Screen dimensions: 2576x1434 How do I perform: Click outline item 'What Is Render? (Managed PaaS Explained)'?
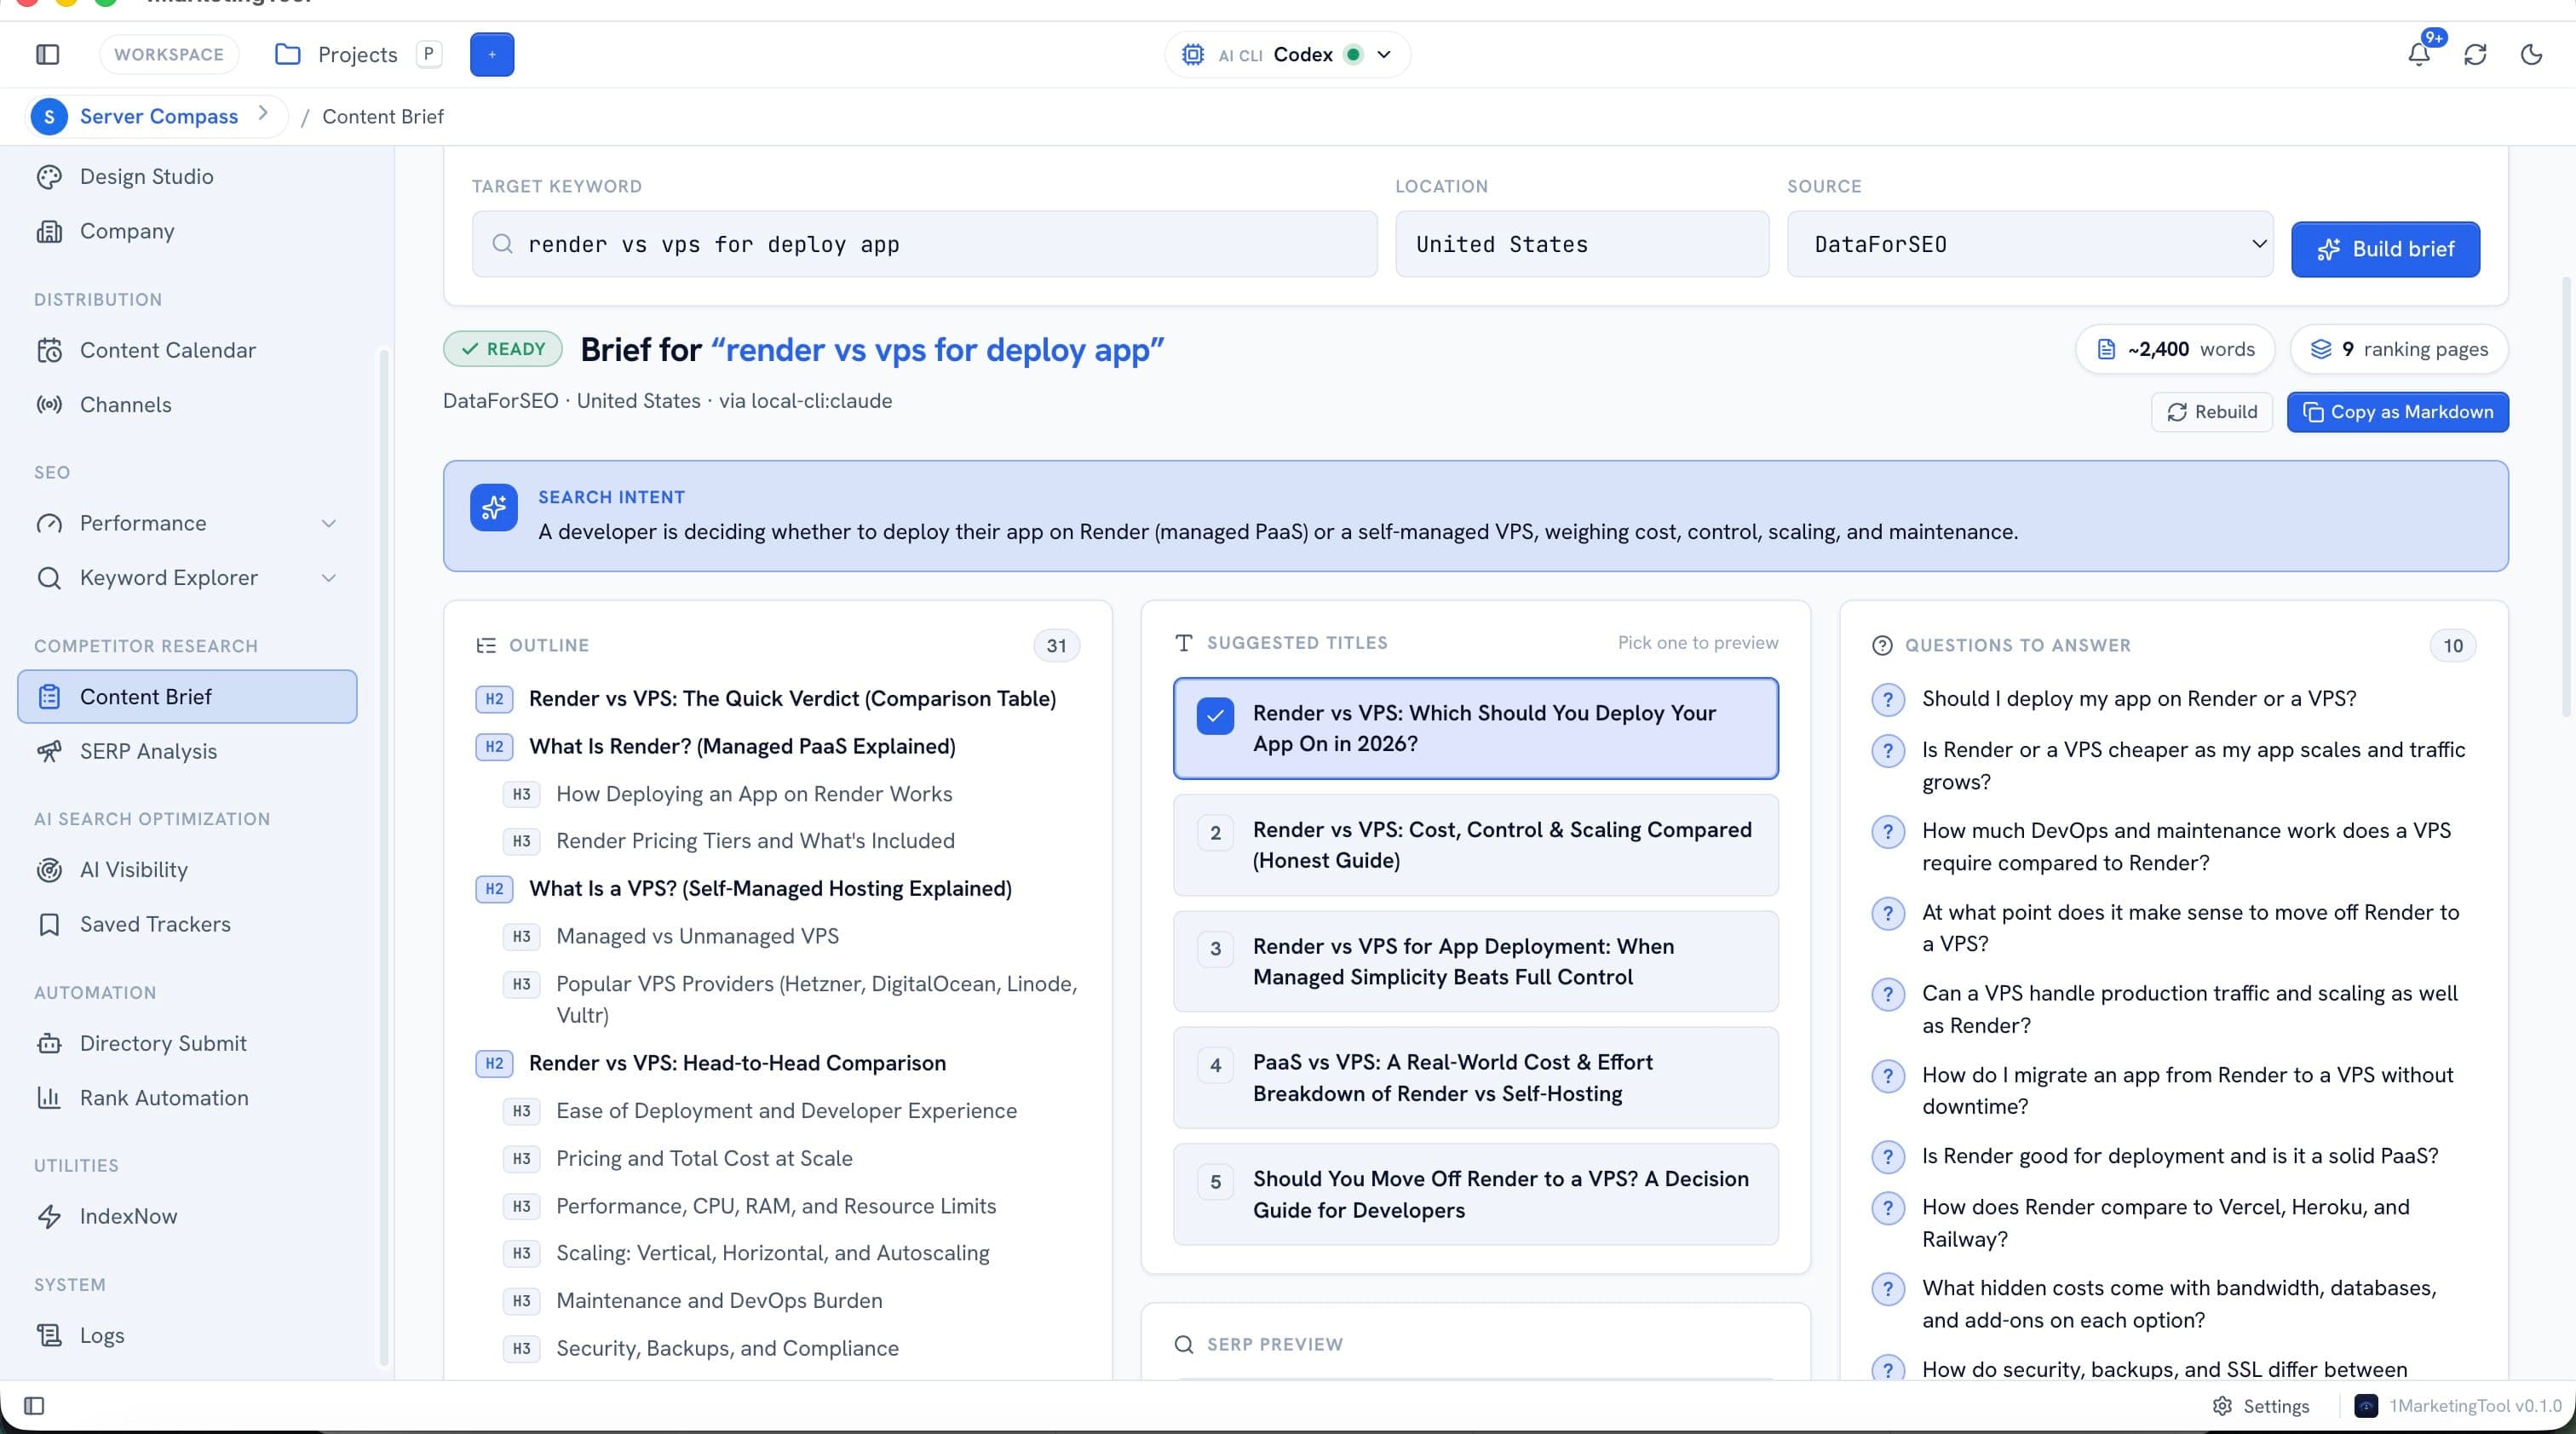point(742,747)
